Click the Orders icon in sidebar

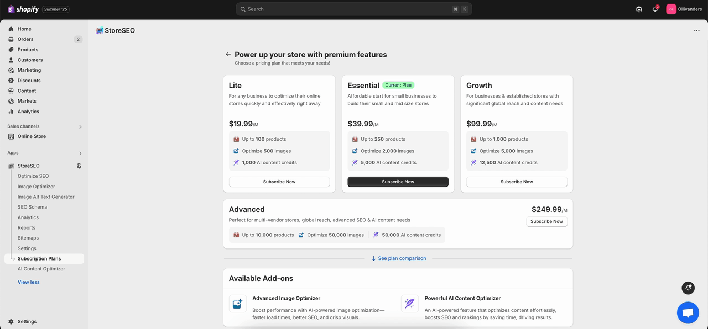click(x=11, y=39)
